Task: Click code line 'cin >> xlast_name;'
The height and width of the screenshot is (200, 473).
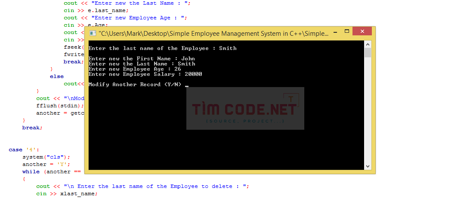Action: coord(67,194)
